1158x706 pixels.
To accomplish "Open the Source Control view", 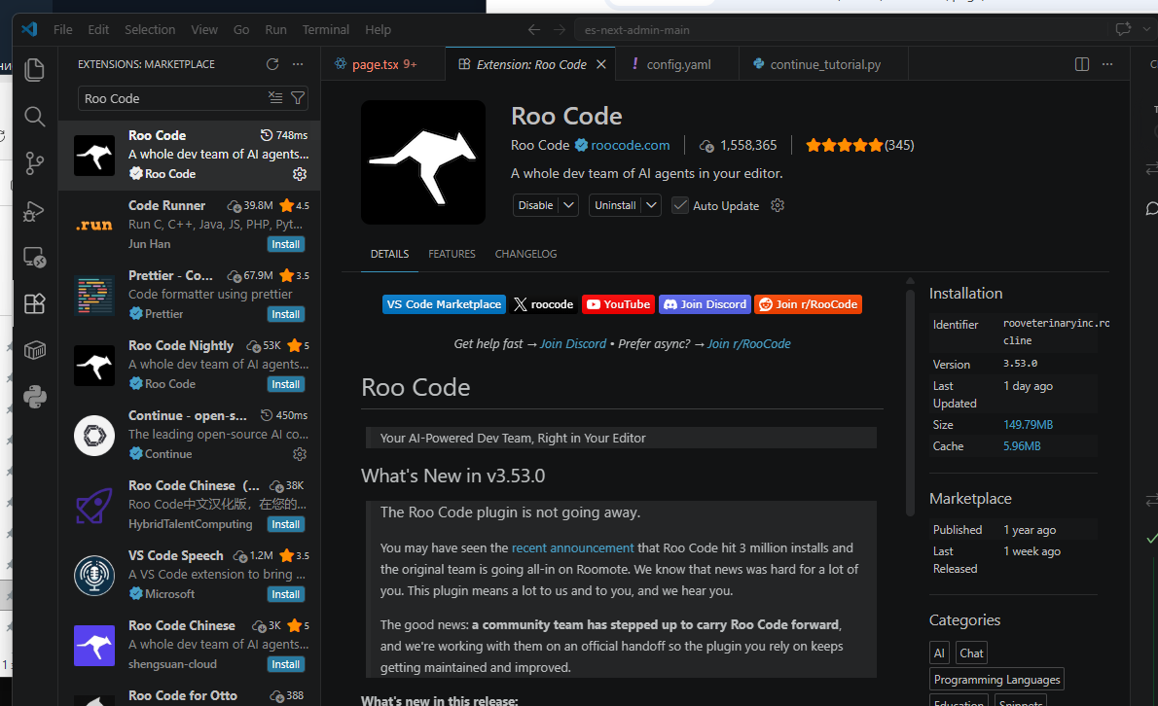I will point(35,163).
